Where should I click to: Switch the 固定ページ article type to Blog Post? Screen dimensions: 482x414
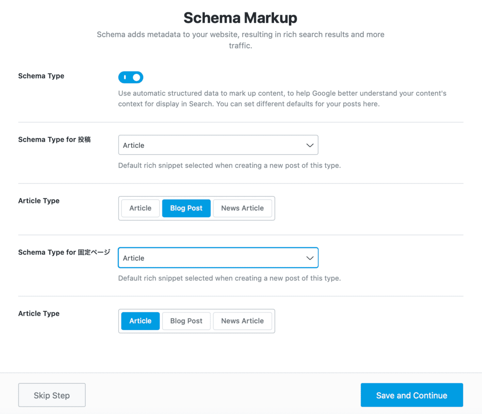186,321
